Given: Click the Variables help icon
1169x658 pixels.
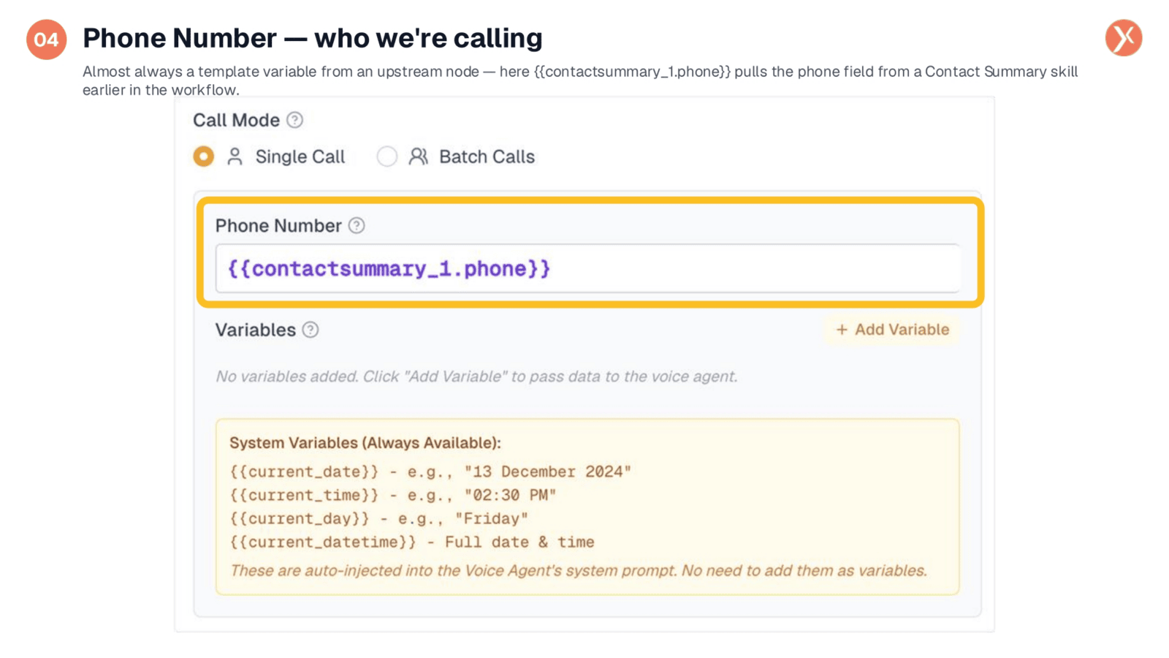Looking at the screenshot, I should (x=311, y=330).
